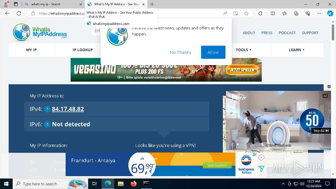Close the Febreze video ad panel
The height and width of the screenshot is (189, 336).
(x=329, y=87)
